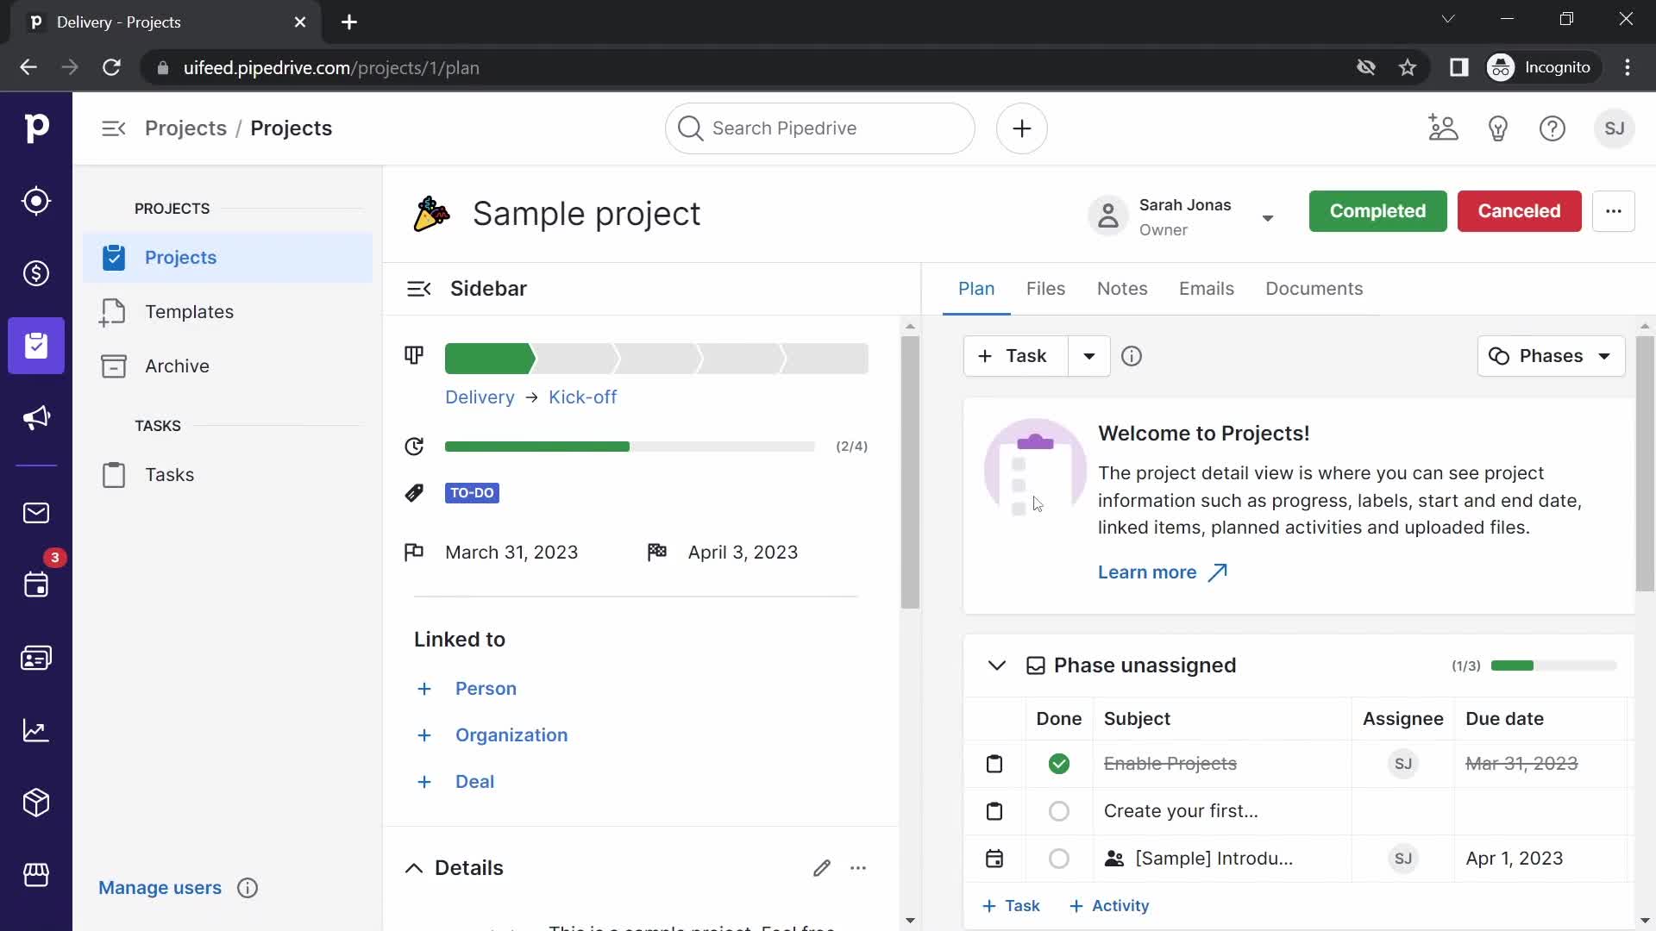Mark project as Canceled

pos(1519,211)
